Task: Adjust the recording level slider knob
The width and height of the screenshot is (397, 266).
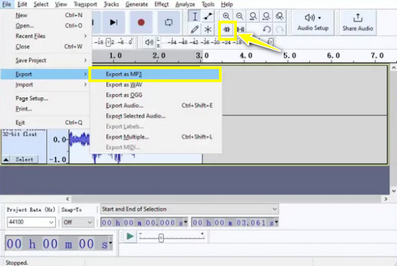Action: [108, 42]
